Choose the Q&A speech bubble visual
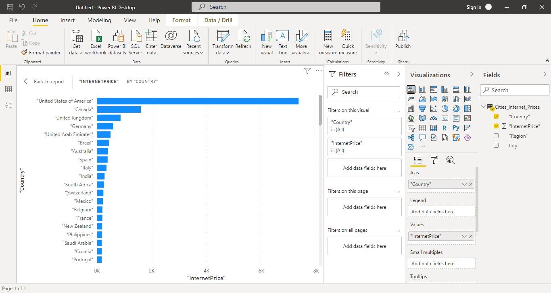 [x=422, y=138]
